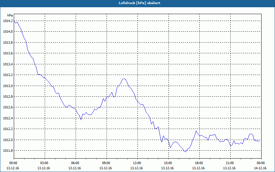
Task: Select the '1013,2' axis label
Action: (x=8, y=75)
